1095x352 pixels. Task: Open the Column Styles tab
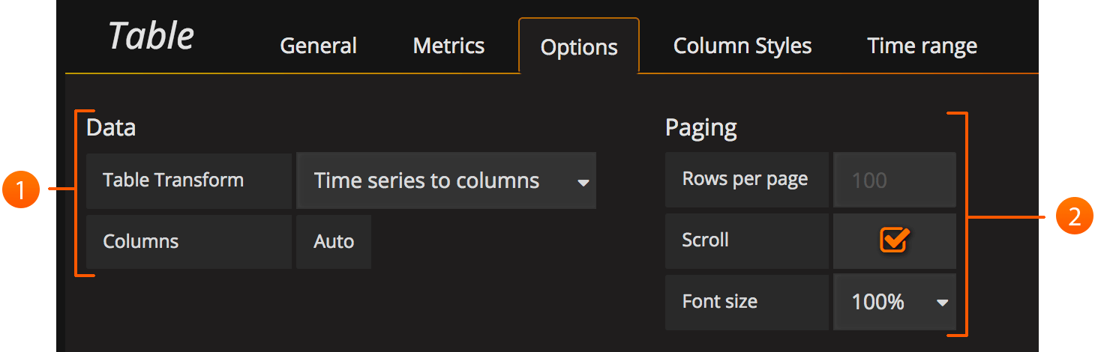742,46
